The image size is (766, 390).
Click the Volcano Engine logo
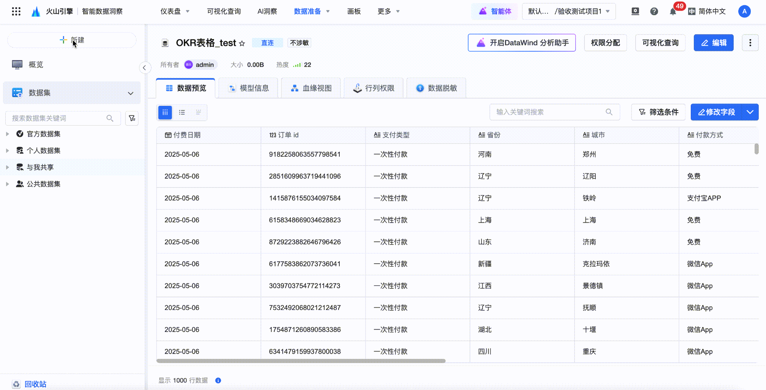tap(36, 11)
